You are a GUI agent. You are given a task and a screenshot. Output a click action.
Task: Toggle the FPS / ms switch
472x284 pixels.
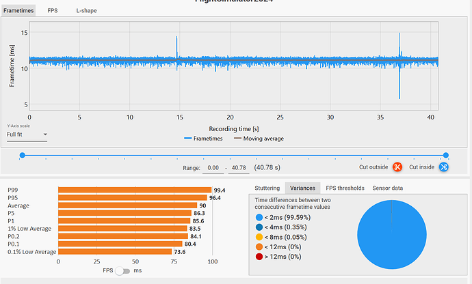coord(123,271)
